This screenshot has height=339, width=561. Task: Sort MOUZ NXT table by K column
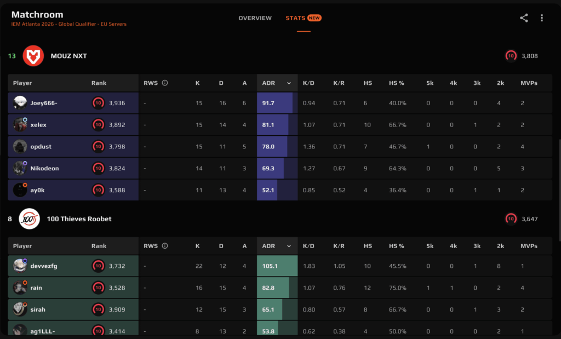[x=197, y=83]
